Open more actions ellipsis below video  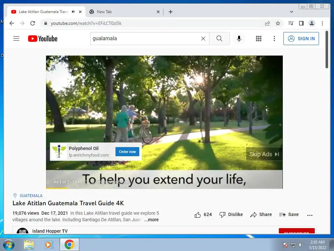tap(310, 215)
